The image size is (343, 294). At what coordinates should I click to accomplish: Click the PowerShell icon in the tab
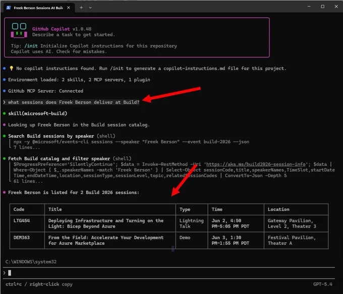pos(9,8)
